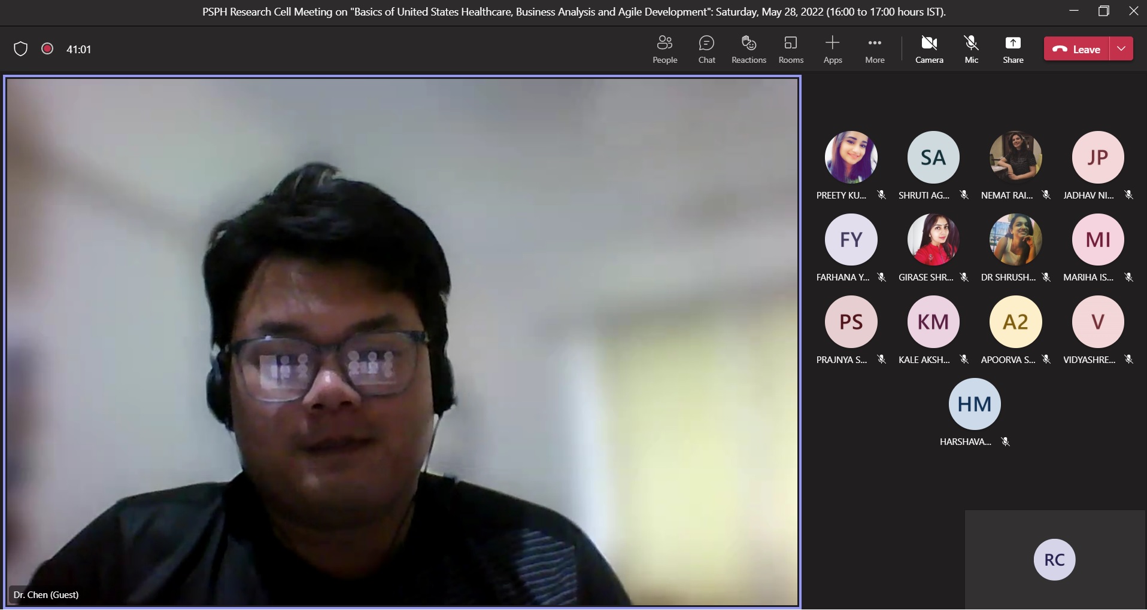Click the Dr. Chen (Guest) name label
Screen dimensions: 1147x610
point(46,595)
